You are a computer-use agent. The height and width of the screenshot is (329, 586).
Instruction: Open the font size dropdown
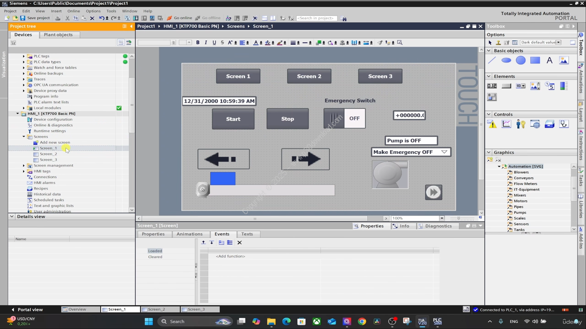pos(189,42)
